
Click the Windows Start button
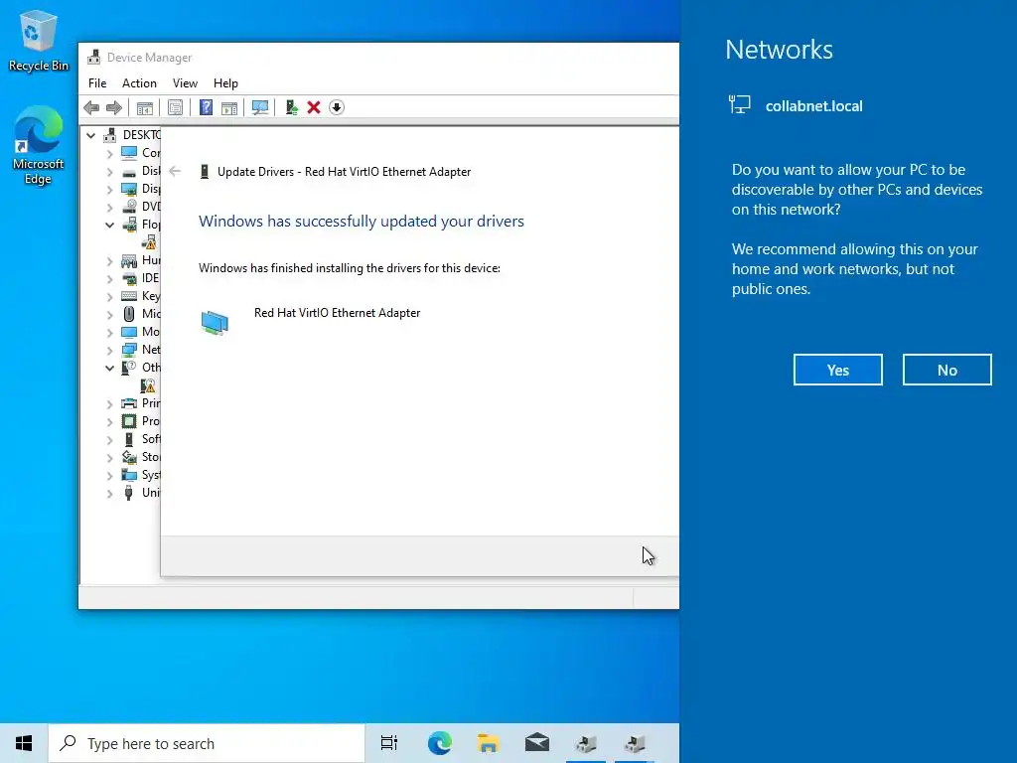tap(24, 743)
